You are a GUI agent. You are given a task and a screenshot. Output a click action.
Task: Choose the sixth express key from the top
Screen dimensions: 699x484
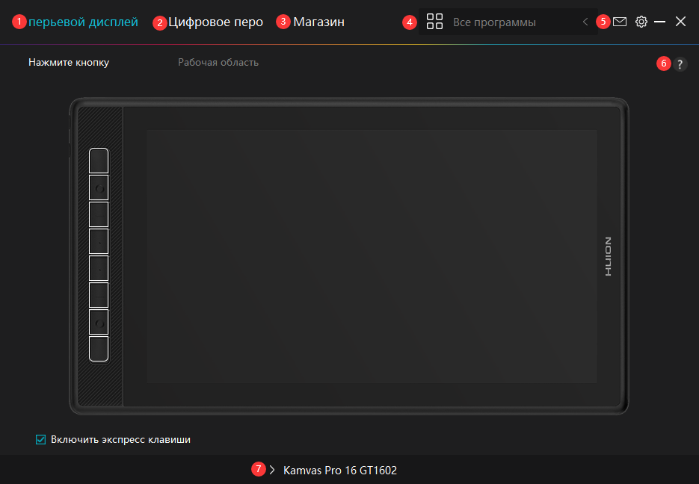(99, 295)
